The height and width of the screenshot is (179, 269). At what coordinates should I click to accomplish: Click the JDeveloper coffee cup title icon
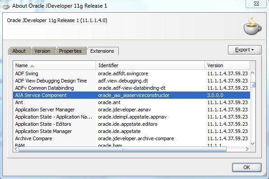tap(6, 6)
